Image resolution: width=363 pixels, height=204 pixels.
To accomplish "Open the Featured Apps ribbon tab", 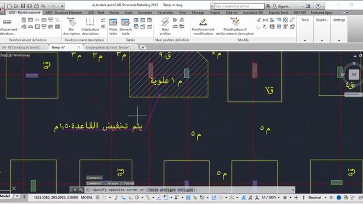I will click(x=322, y=12).
